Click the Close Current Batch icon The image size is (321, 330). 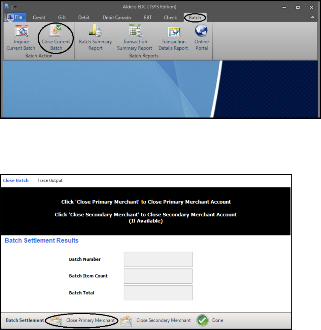[x=56, y=31]
